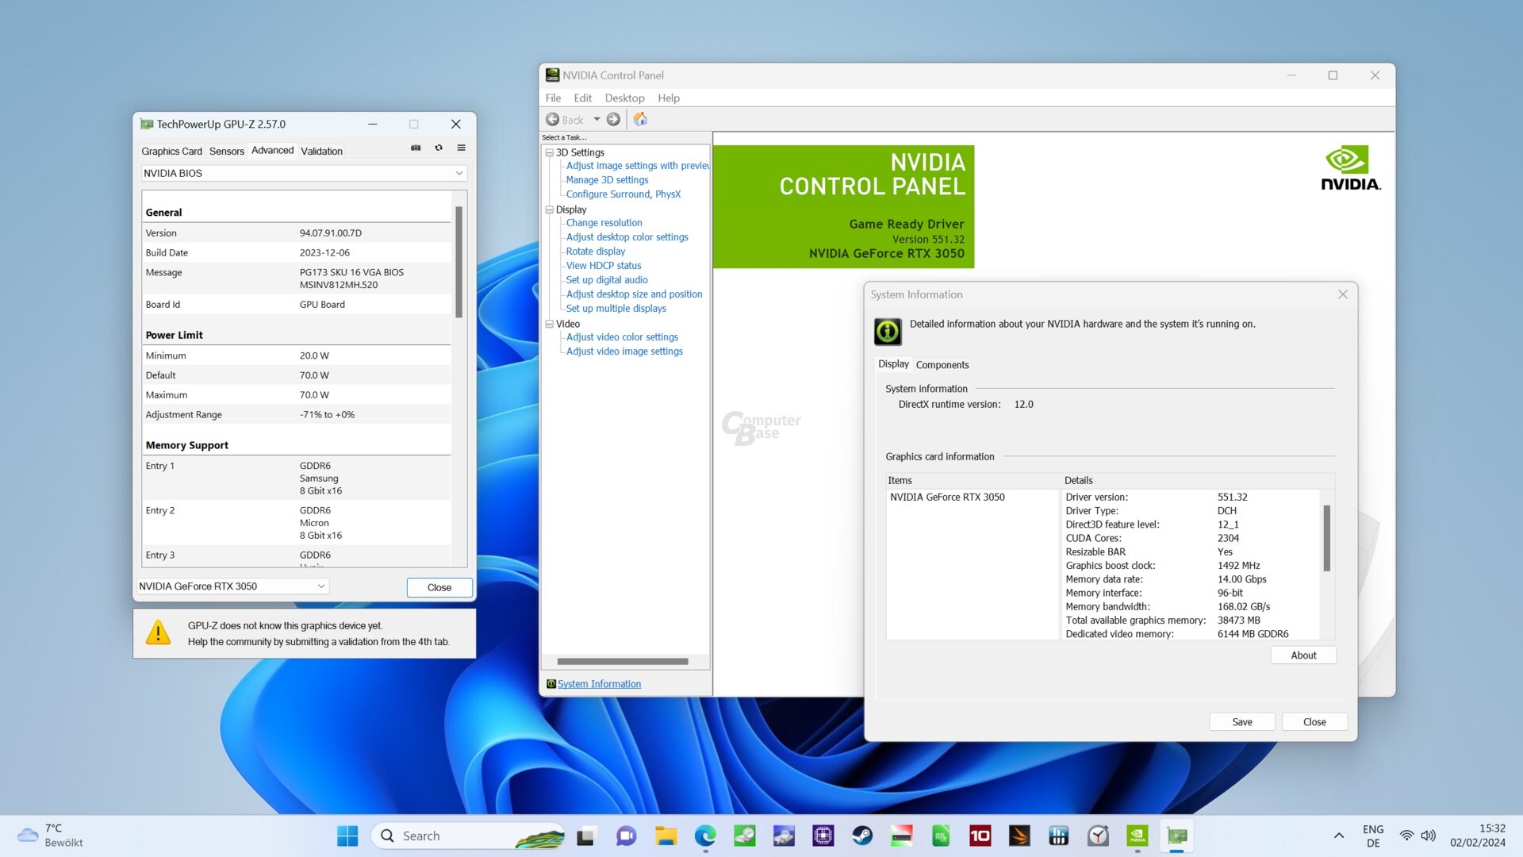Viewport: 1523px width, 857px height.
Task: Collapse the Video tree node
Action: coord(549,324)
